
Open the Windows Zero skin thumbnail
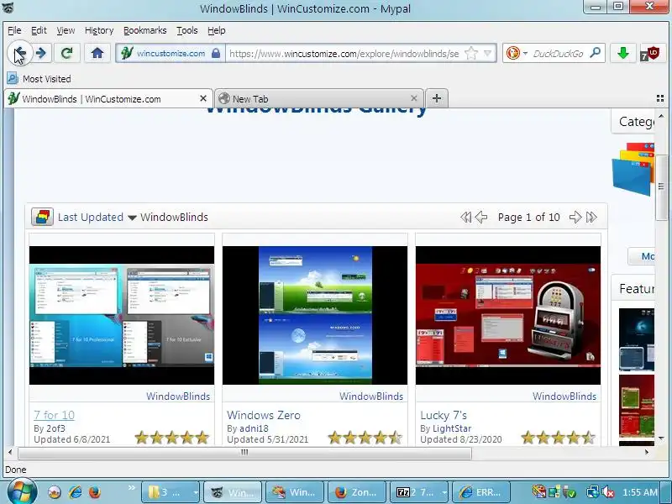(x=315, y=315)
